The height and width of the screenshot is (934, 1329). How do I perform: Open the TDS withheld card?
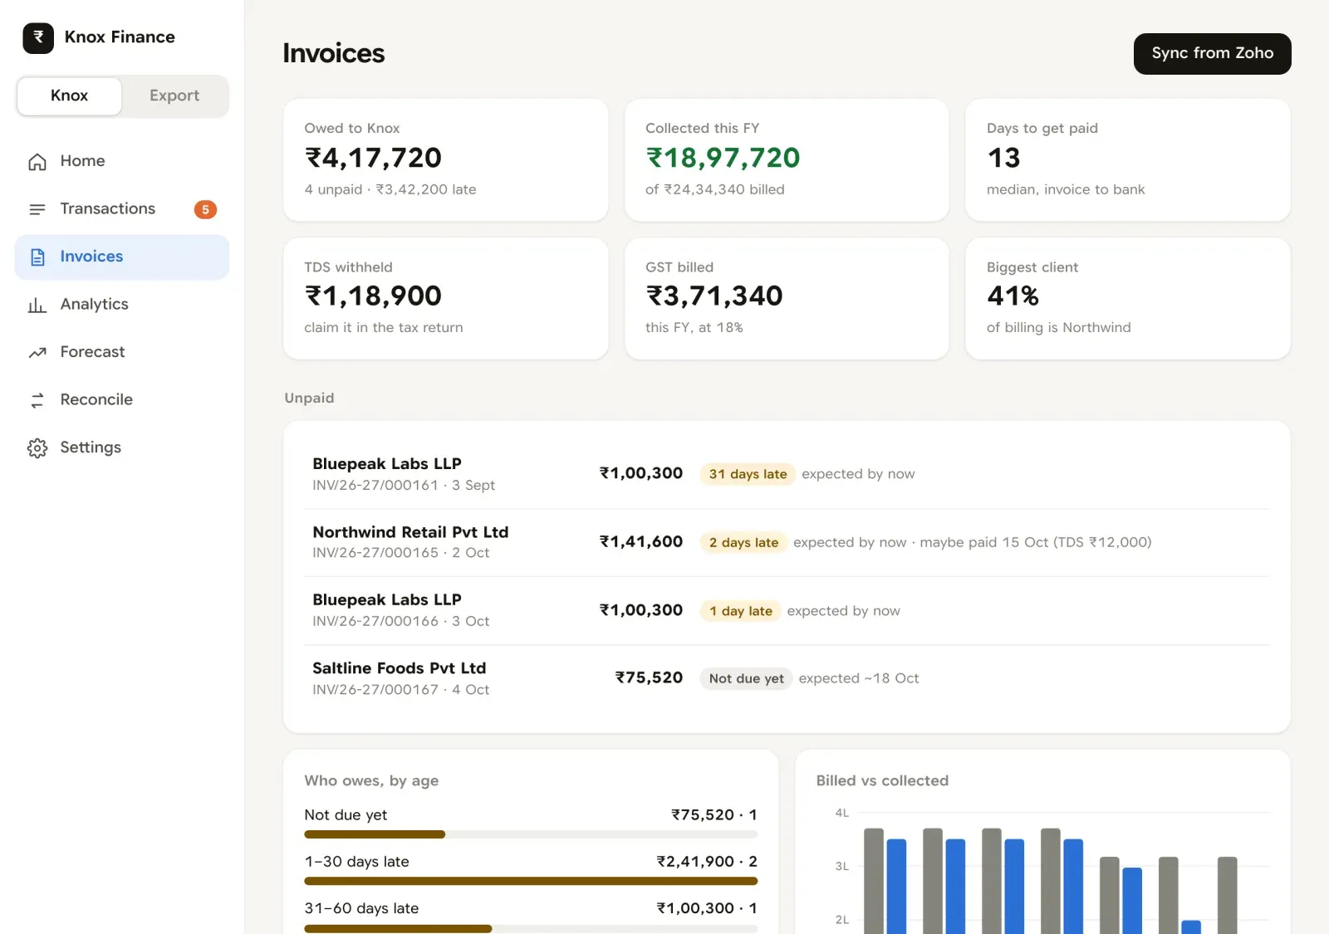click(446, 299)
